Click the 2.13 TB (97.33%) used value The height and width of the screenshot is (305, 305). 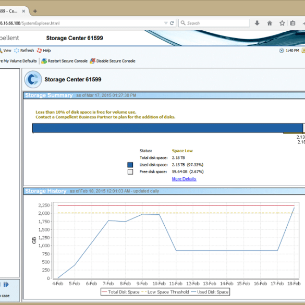[x=188, y=165]
